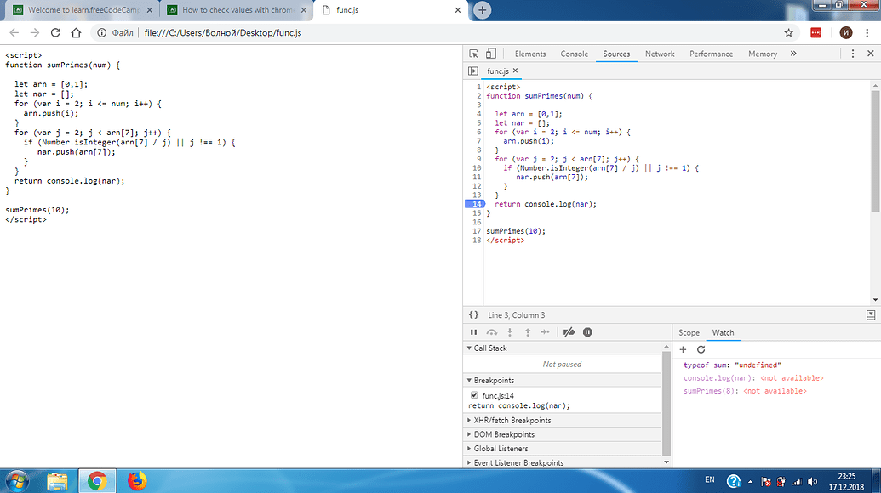
Task: Click the Step into next function call icon
Action: click(510, 332)
